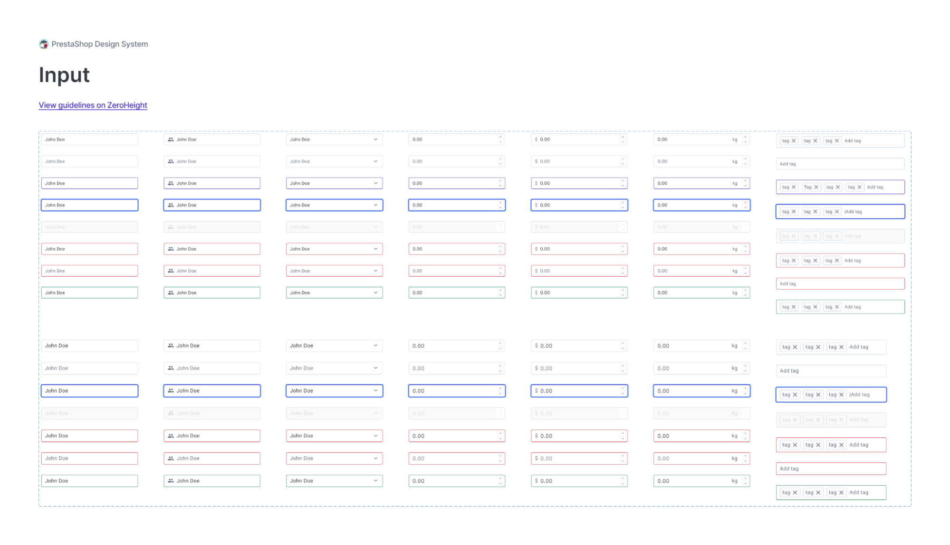Click X on fourth tag in purple-bordered tag field

[x=859, y=187]
